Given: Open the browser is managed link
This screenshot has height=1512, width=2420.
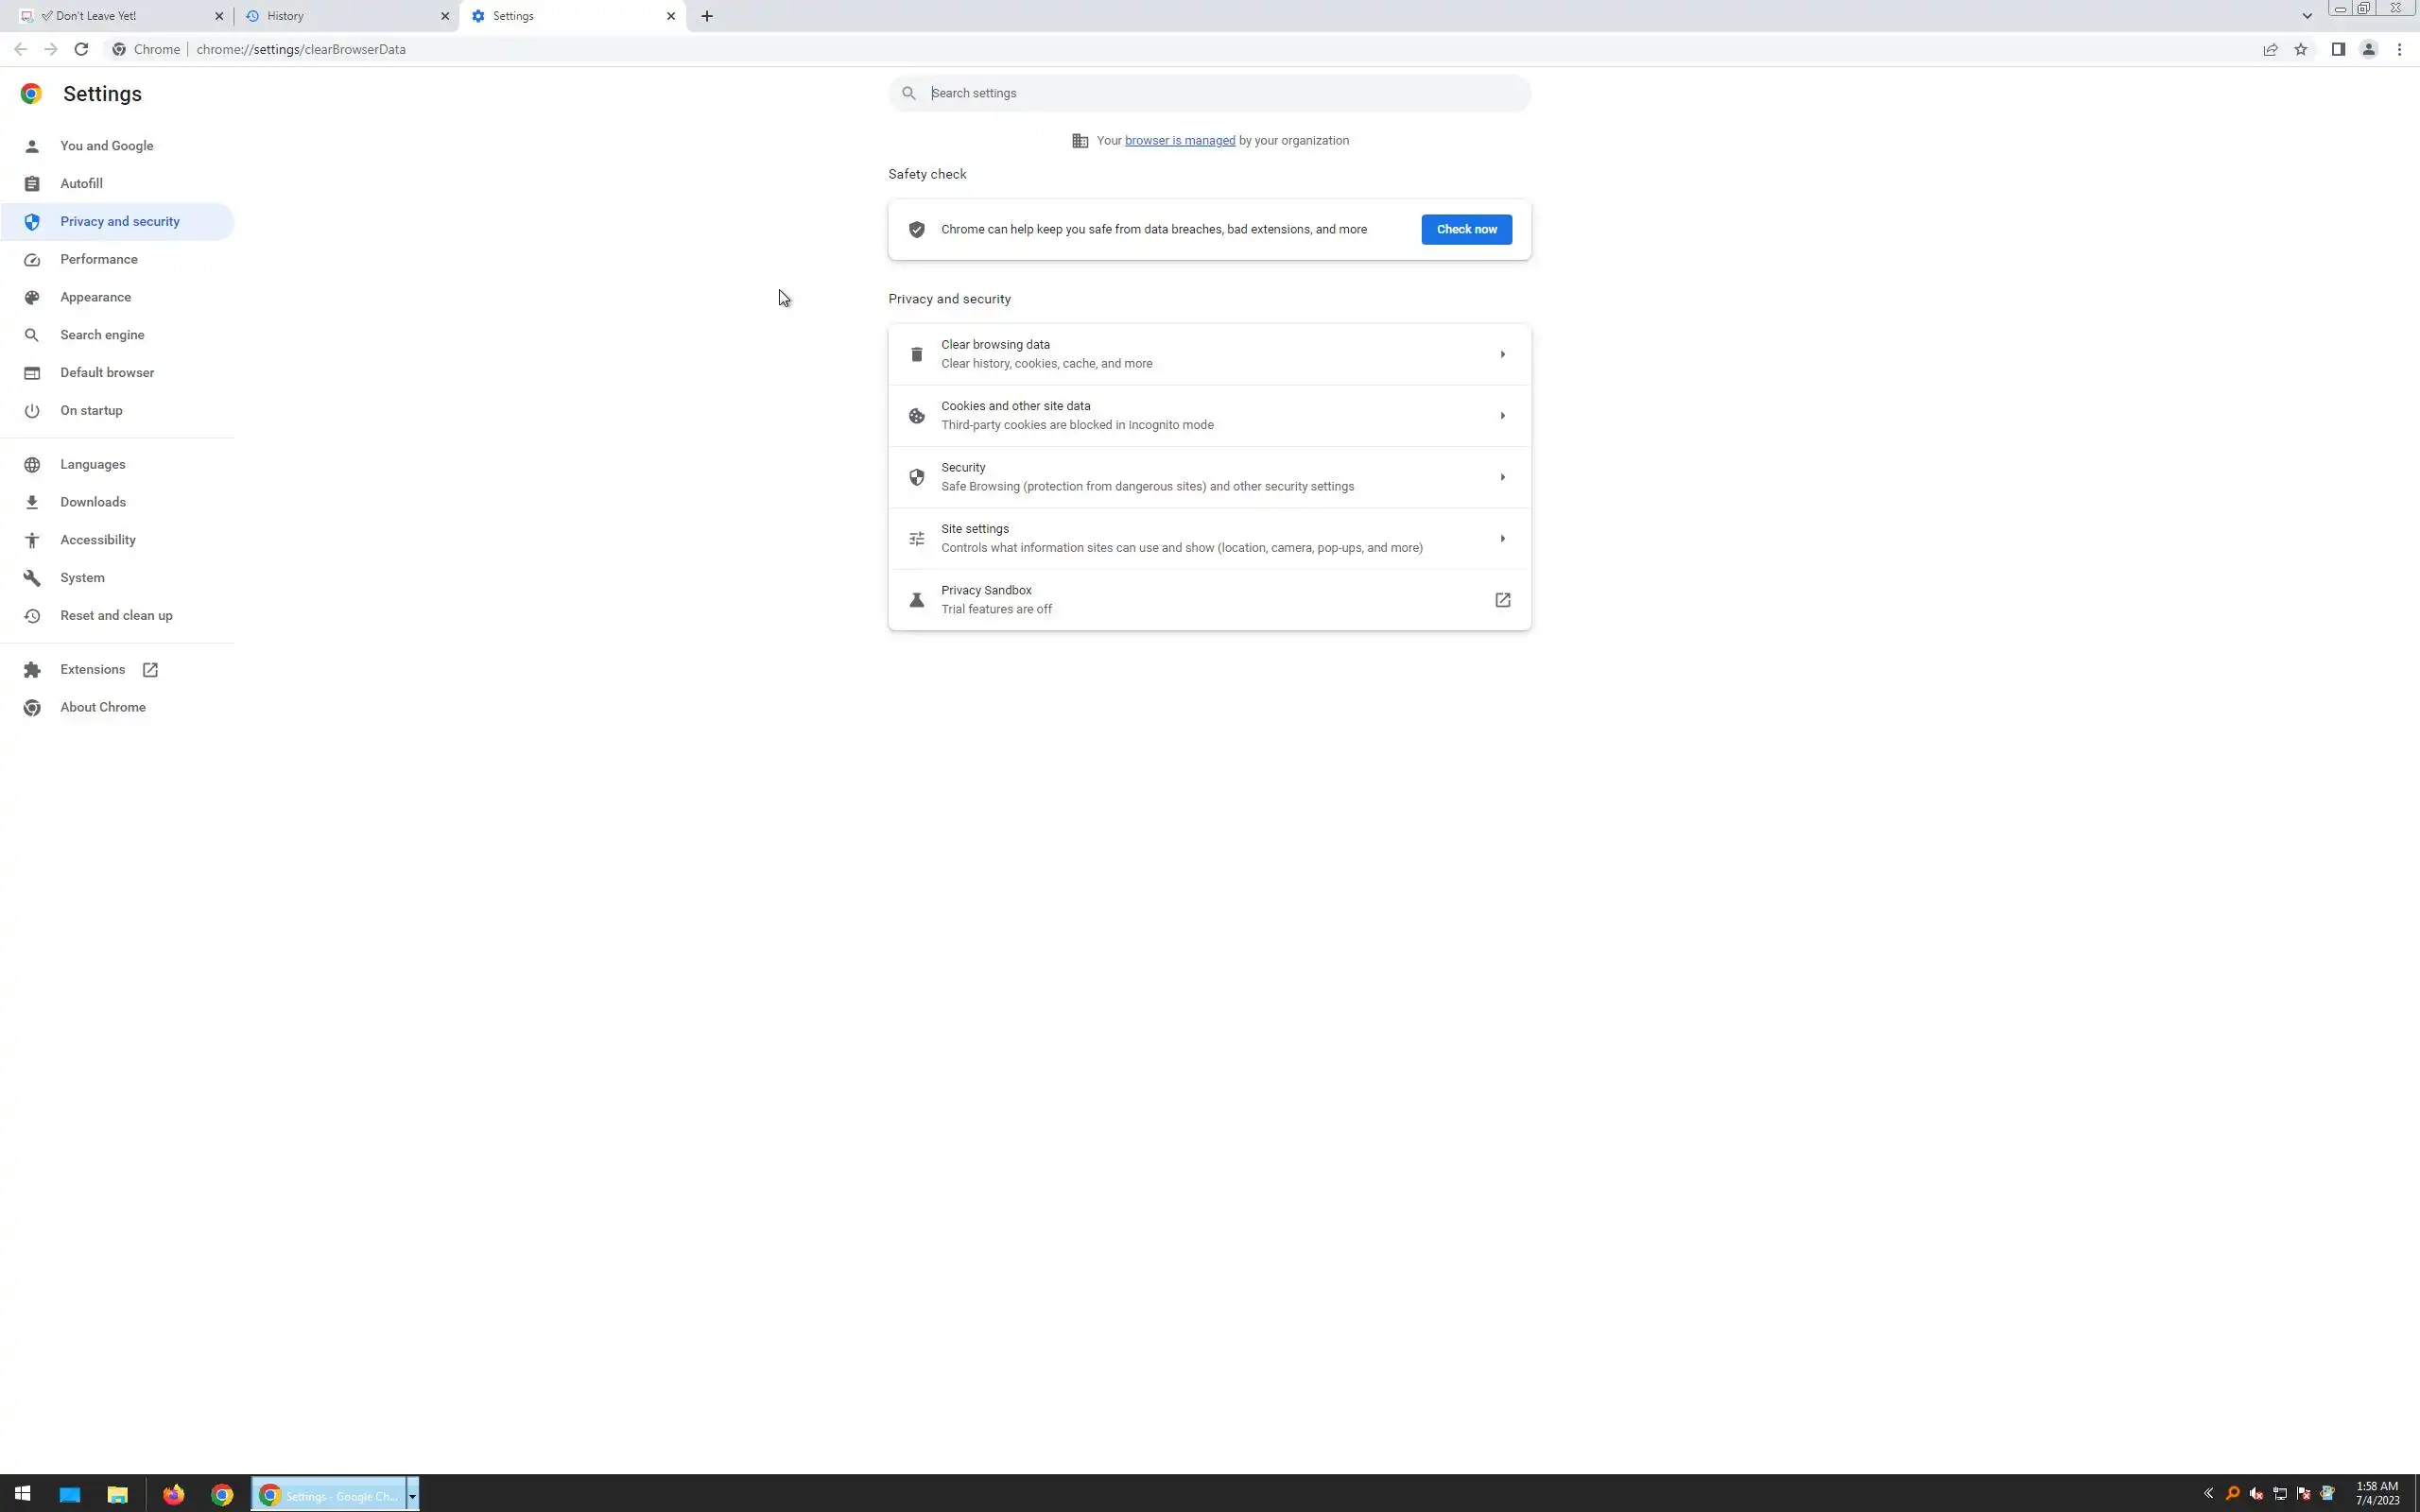Looking at the screenshot, I should tap(1179, 140).
